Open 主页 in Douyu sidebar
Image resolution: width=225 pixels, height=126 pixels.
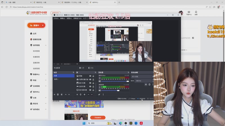[x=33, y=34]
